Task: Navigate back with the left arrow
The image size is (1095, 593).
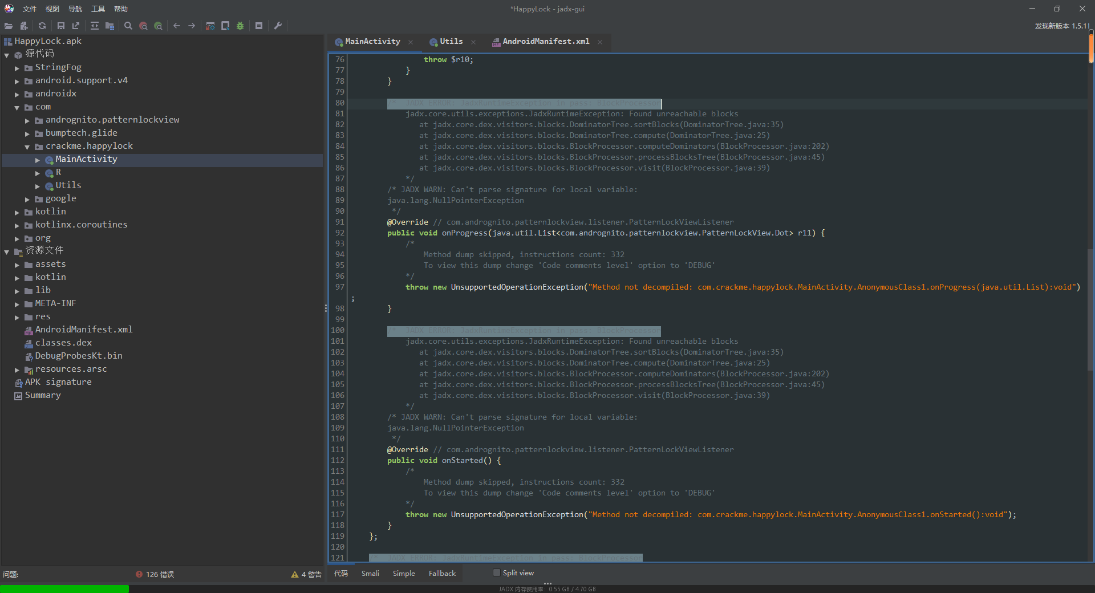Action: coord(177,26)
